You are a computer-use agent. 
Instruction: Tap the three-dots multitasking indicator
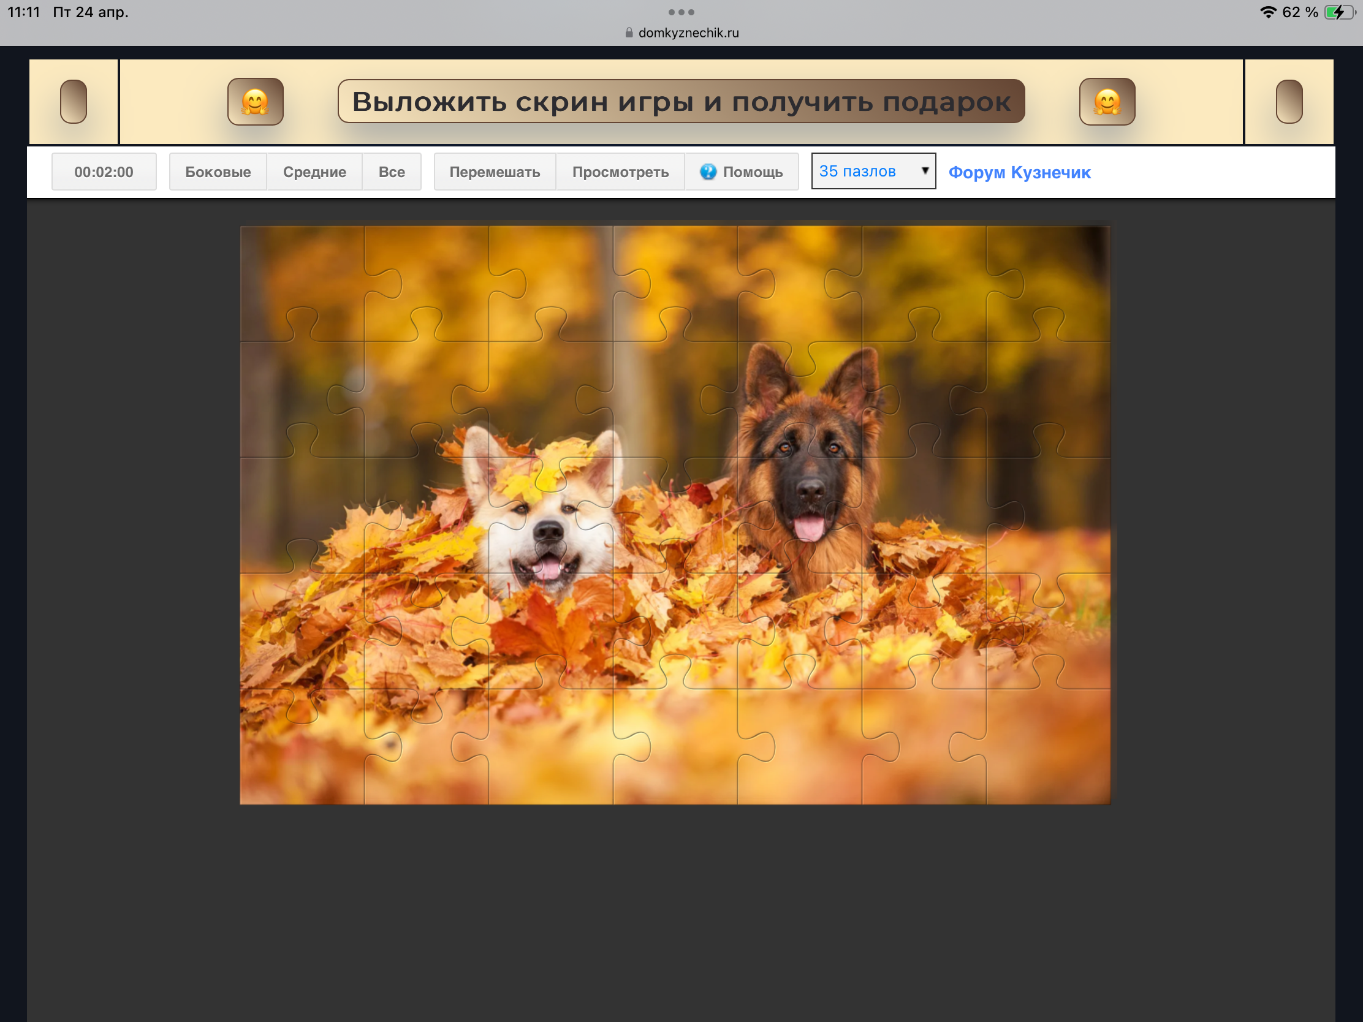click(x=681, y=12)
